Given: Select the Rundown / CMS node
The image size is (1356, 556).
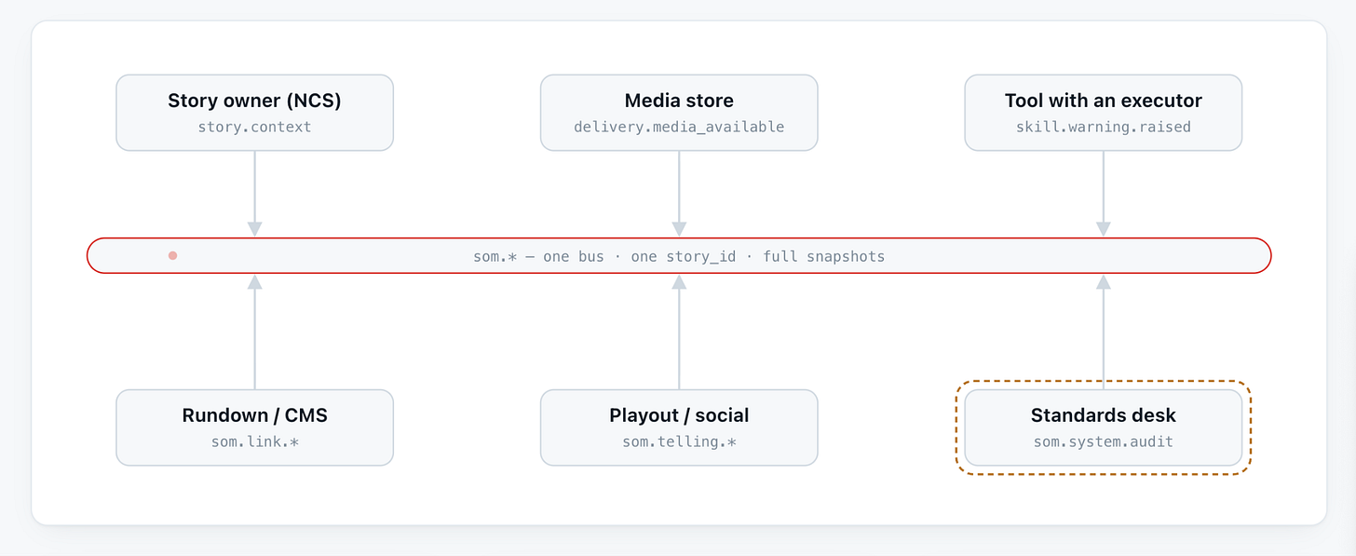Looking at the screenshot, I should coord(254,427).
